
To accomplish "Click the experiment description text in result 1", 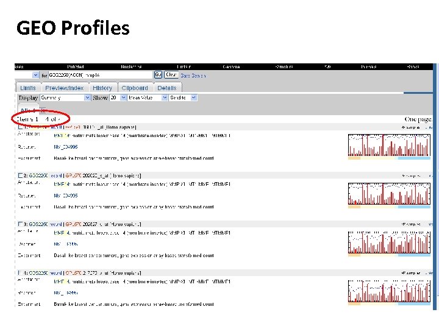I will click(134, 158).
